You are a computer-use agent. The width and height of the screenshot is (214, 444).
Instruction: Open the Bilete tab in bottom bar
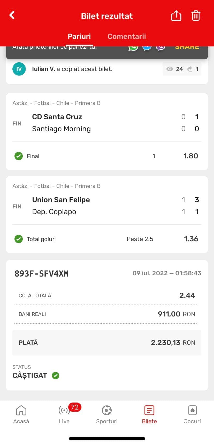click(149, 414)
